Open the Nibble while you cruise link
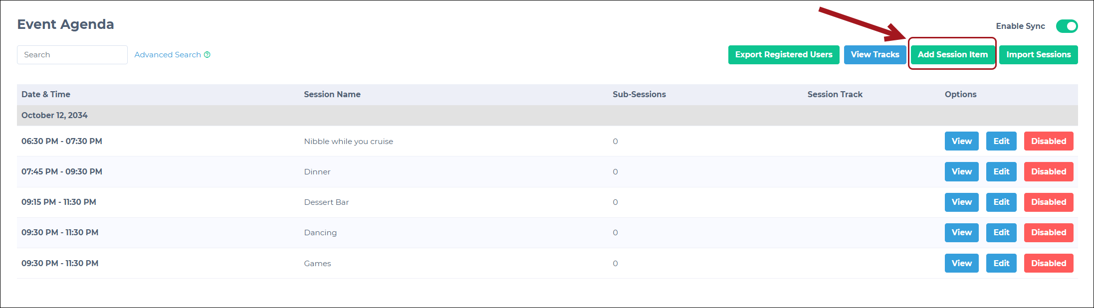 coord(348,142)
